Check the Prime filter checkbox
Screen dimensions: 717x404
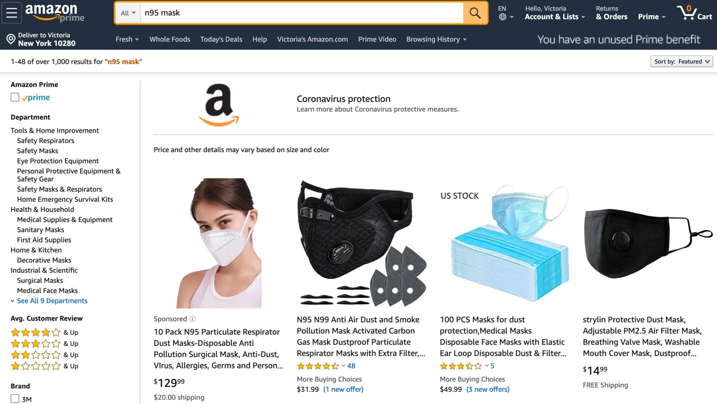(x=15, y=97)
